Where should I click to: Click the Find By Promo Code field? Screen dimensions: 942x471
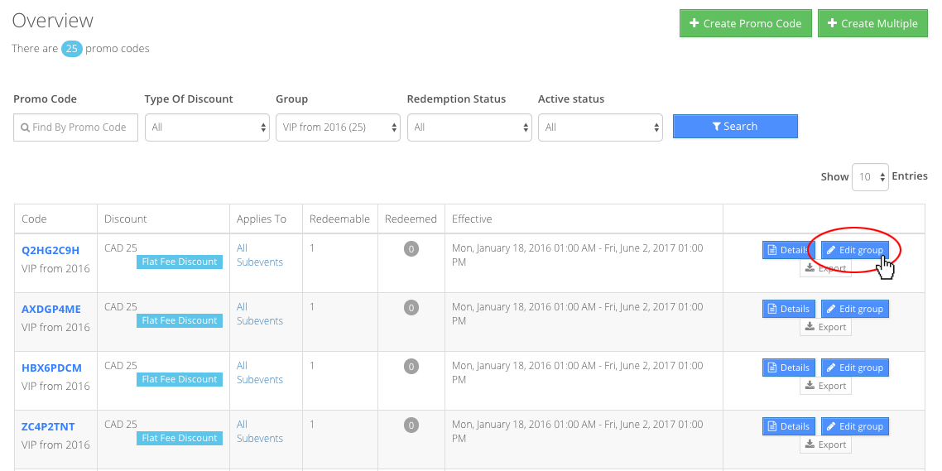(x=76, y=127)
